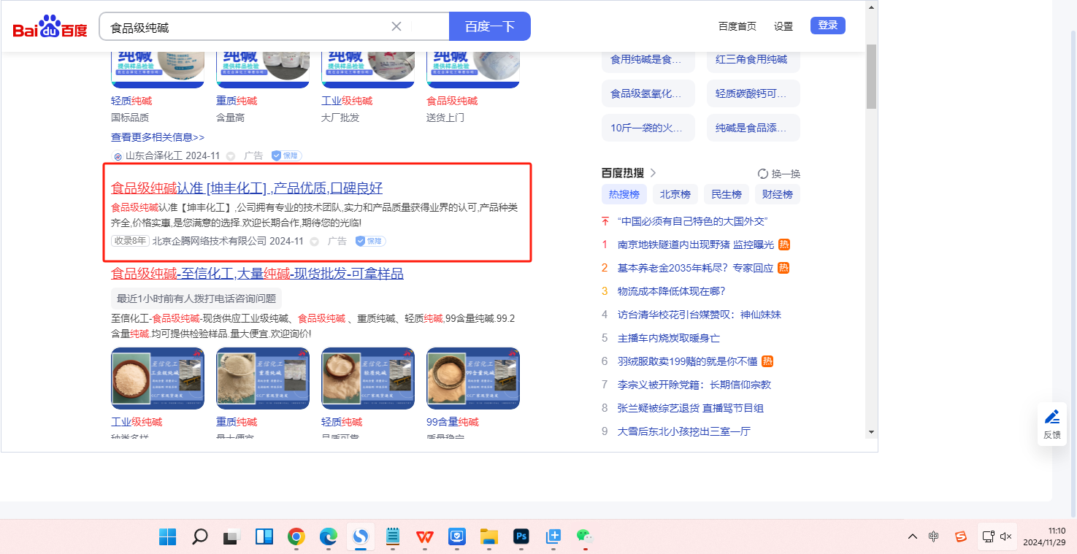Open the 轻质碳酸钙可… related search chip
This screenshot has height=554, width=1077.
[x=754, y=93]
